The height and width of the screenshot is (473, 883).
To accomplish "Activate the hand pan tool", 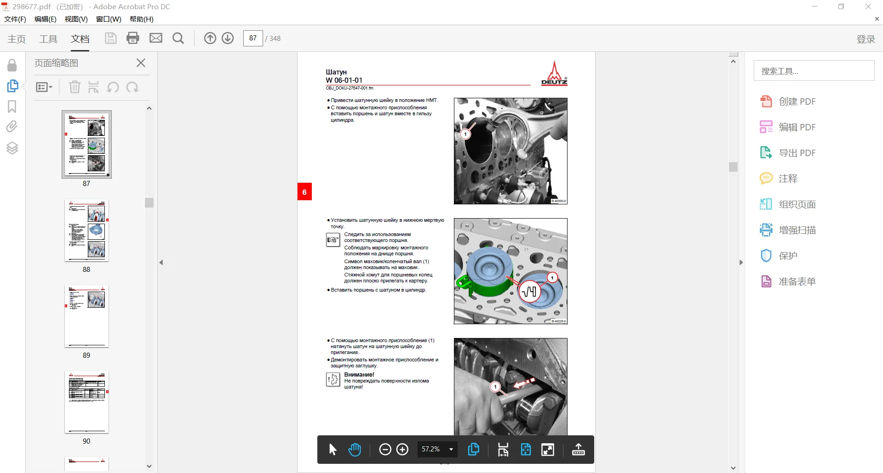I will tap(355, 450).
